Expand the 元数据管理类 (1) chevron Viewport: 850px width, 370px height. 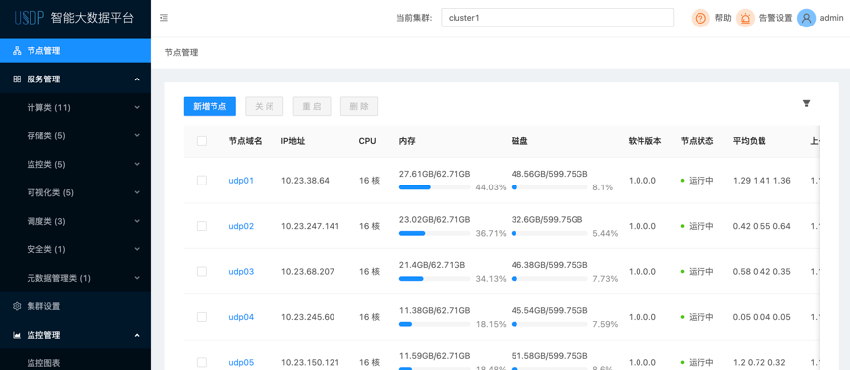tap(137, 278)
